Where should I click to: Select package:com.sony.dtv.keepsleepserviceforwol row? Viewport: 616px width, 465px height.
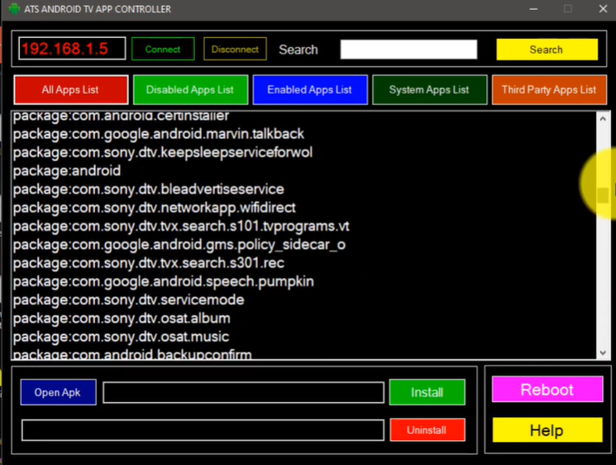click(163, 152)
